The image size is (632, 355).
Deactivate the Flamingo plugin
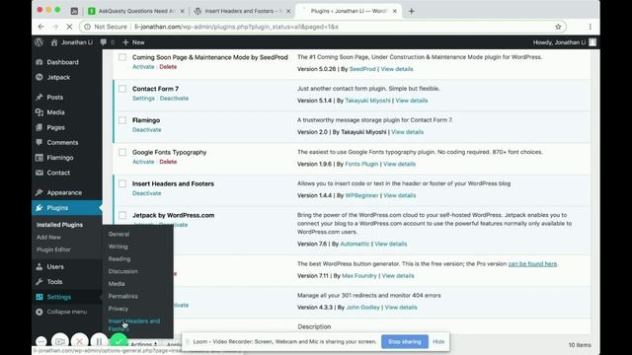[147, 130]
